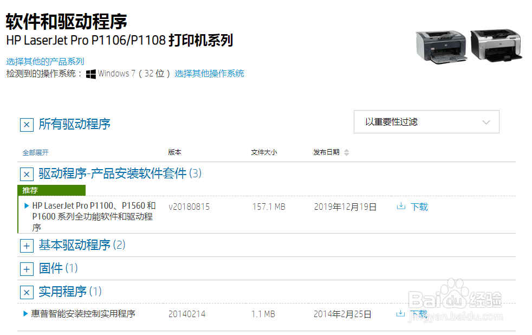Viewport: 532px width, 335px height.
Task: Click the 所有驱动程序 heading
Action: click(x=75, y=124)
